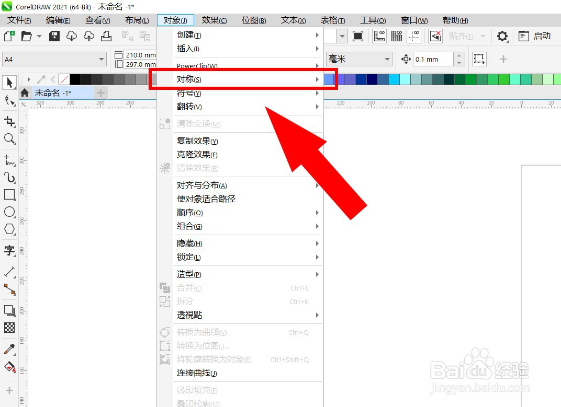Select the Polygon tool

click(x=9, y=229)
